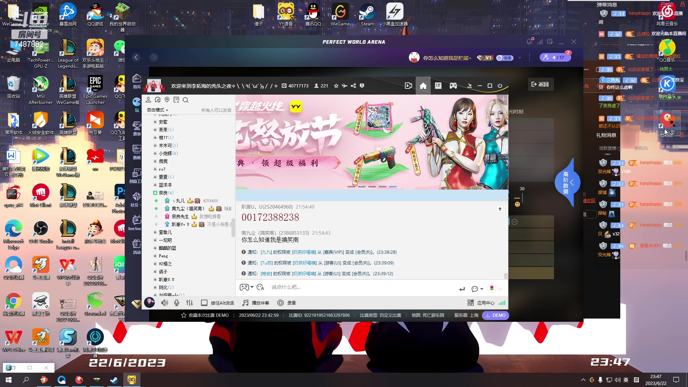This screenshot has width=688, height=387.
Task: Click [奶茶好喝噢] link in first notice
Action: point(304,252)
